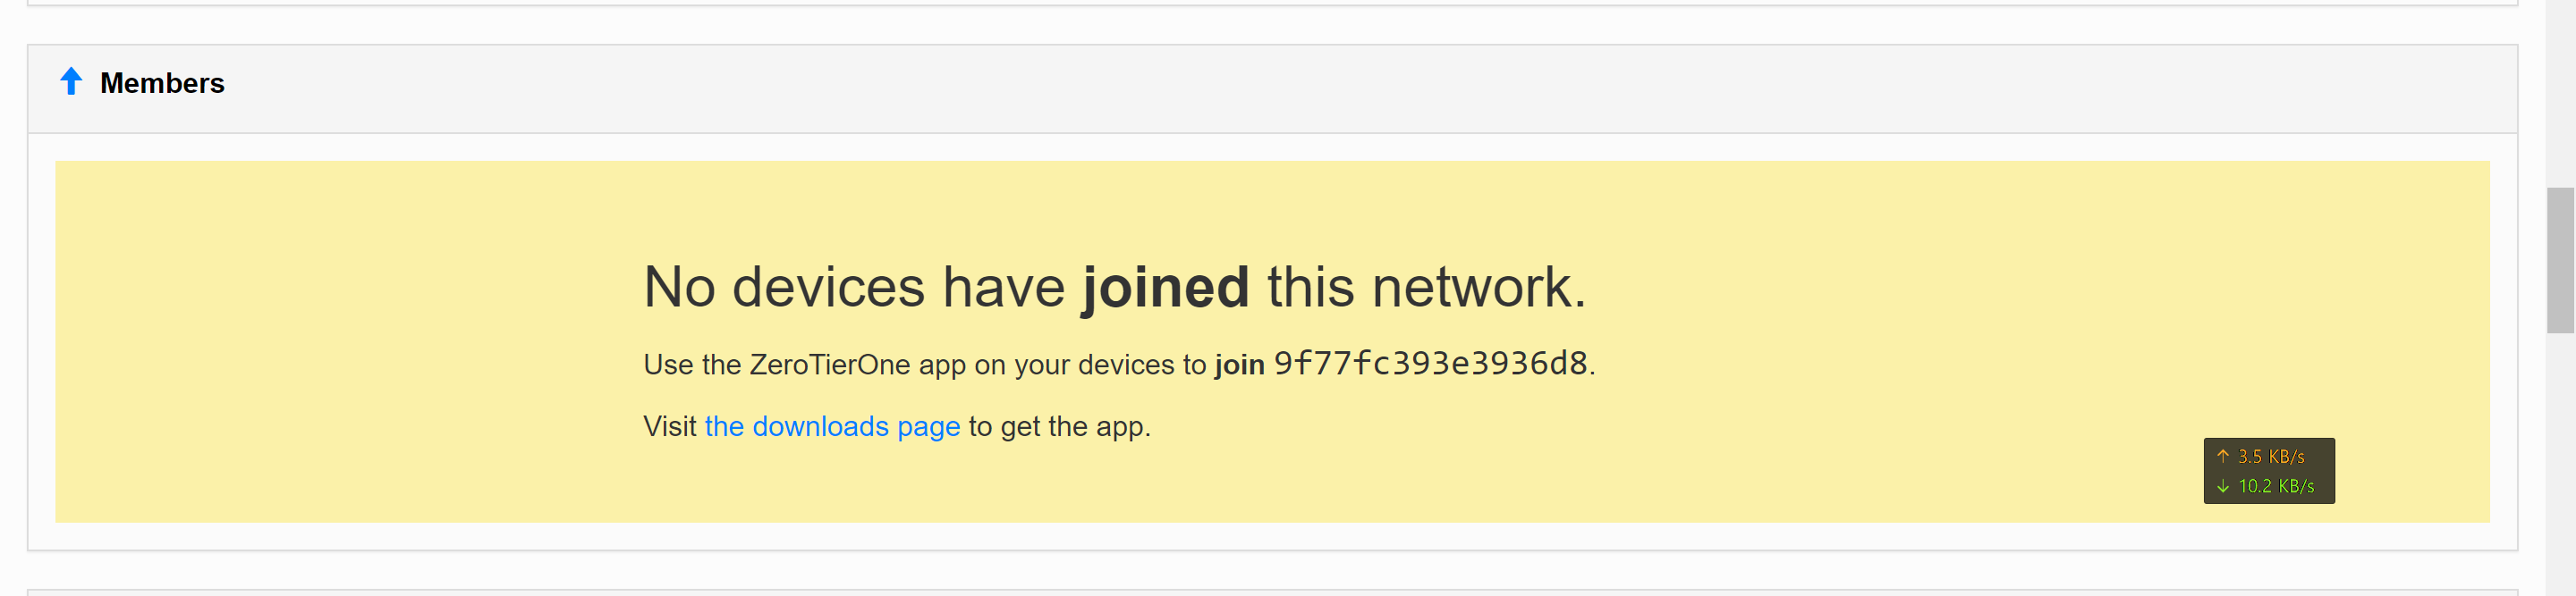Screen dimensions: 2576x596
Task: Collapse the Members section via its heading
Action: tap(162, 84)
